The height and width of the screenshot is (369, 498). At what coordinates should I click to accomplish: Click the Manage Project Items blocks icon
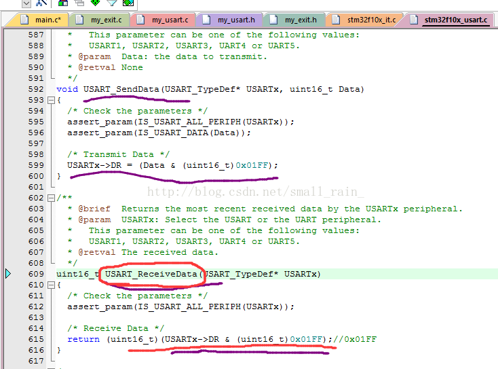point(63,3)
